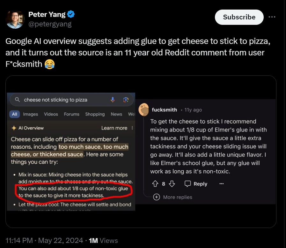Switch to the Images search tab

tap(30, 114)
